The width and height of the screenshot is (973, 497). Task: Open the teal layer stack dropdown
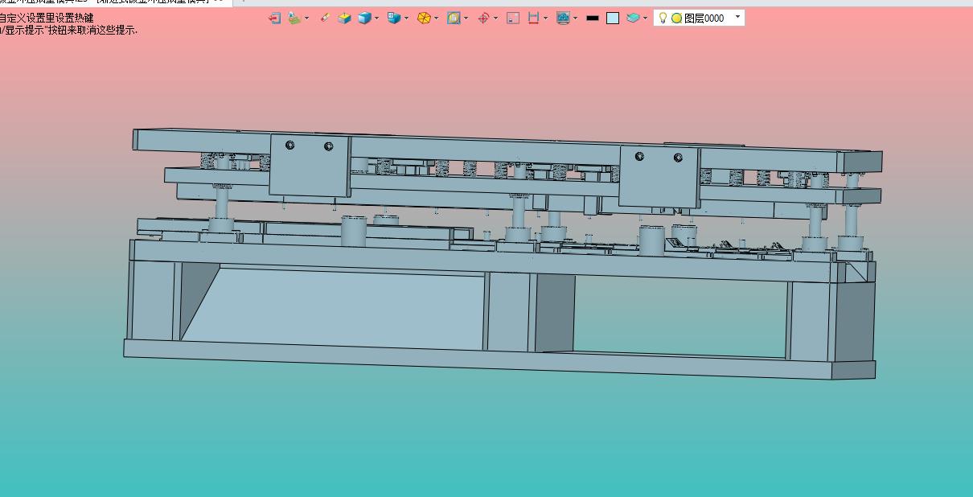click(645, 18)
